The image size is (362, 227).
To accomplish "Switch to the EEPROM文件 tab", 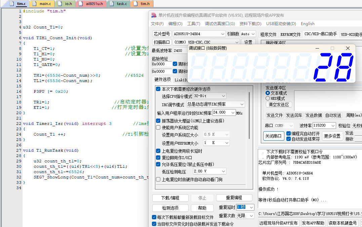I will pyautogui.click(x=290, y=34).
